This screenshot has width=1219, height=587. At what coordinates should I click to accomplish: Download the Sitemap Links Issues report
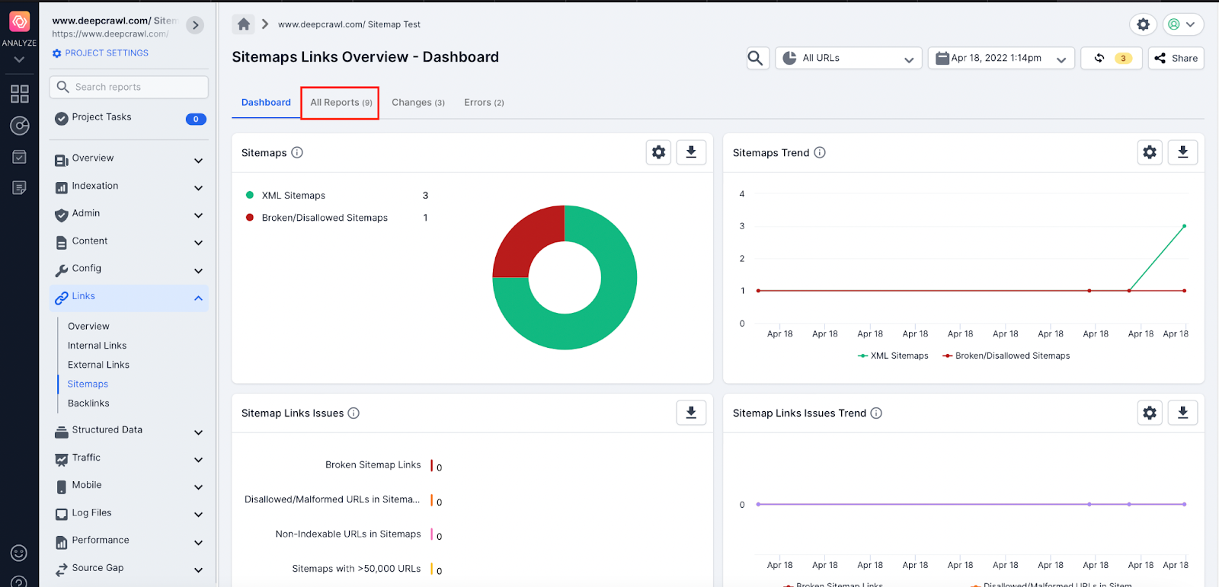pyautogui.click(x=691, y=413)
